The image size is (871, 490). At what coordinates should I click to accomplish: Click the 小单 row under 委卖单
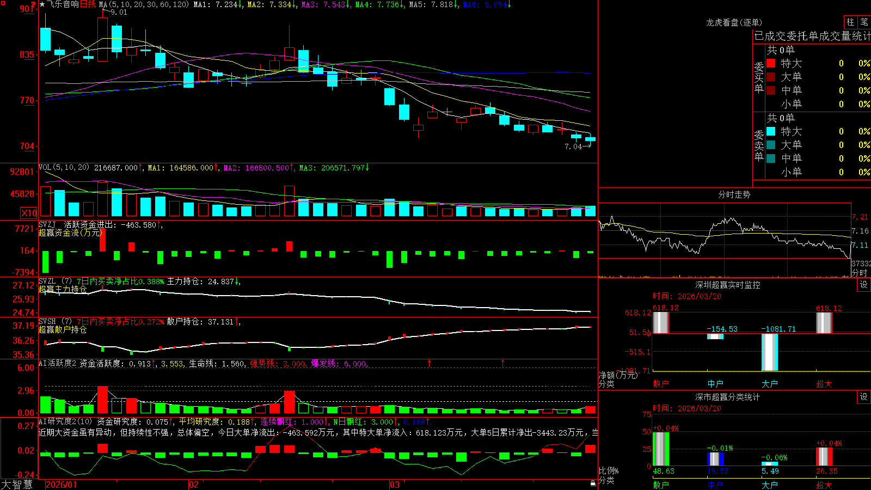coord(818,172)
